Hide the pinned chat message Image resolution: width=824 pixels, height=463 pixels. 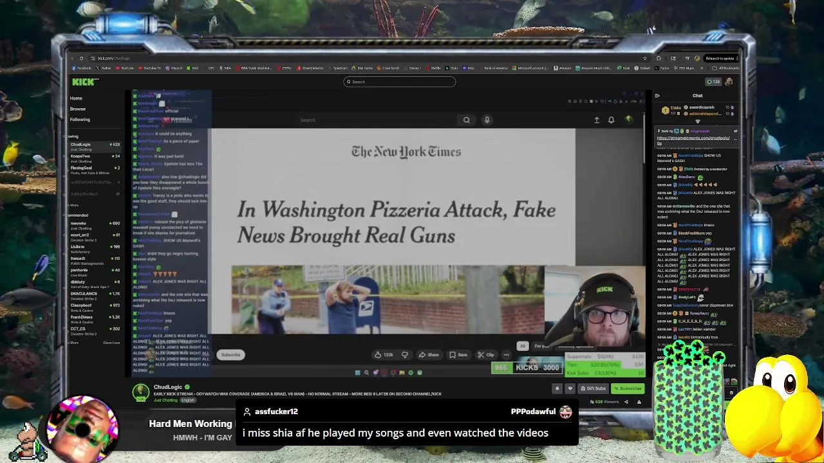point(735,131)
